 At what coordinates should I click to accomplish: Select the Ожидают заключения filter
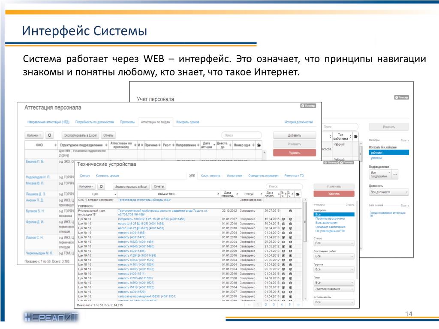click(330, 227)
